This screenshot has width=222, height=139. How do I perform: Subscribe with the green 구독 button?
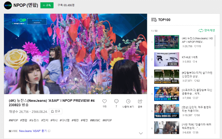[47, 6]
